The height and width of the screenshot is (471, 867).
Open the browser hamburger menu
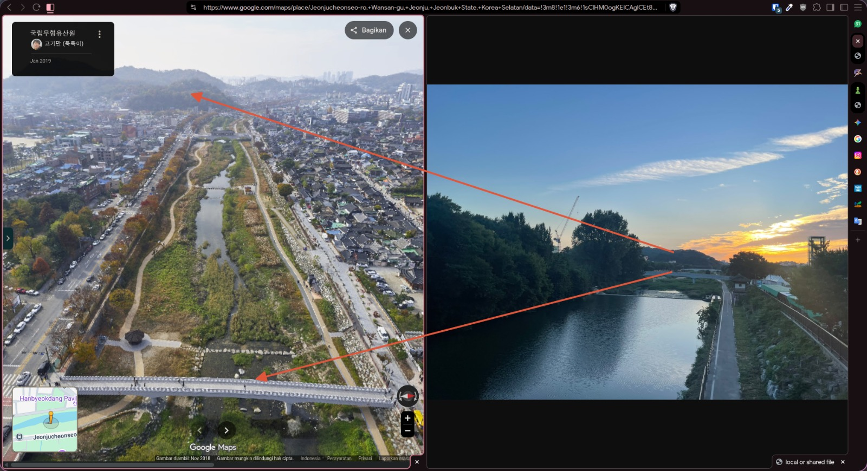coord(858,8)
